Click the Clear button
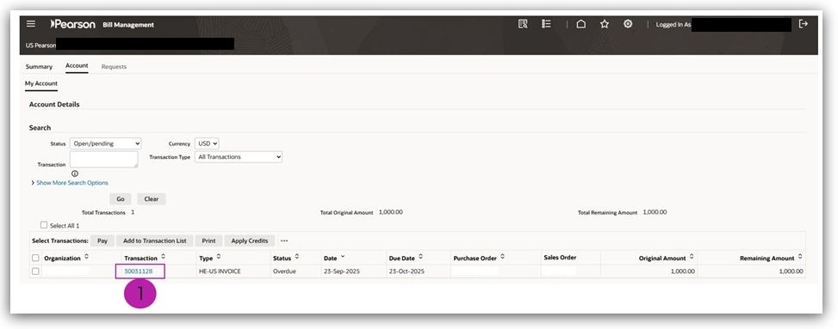This screenshot has height=329, width=838. click(x=152, y=199)
